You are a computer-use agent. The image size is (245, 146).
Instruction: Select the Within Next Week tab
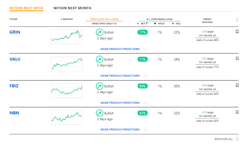26,8
